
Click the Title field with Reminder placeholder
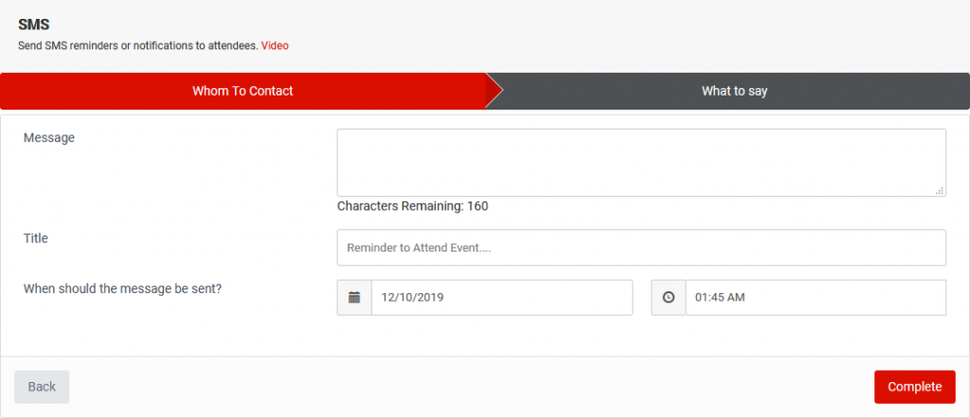(641, 248)
